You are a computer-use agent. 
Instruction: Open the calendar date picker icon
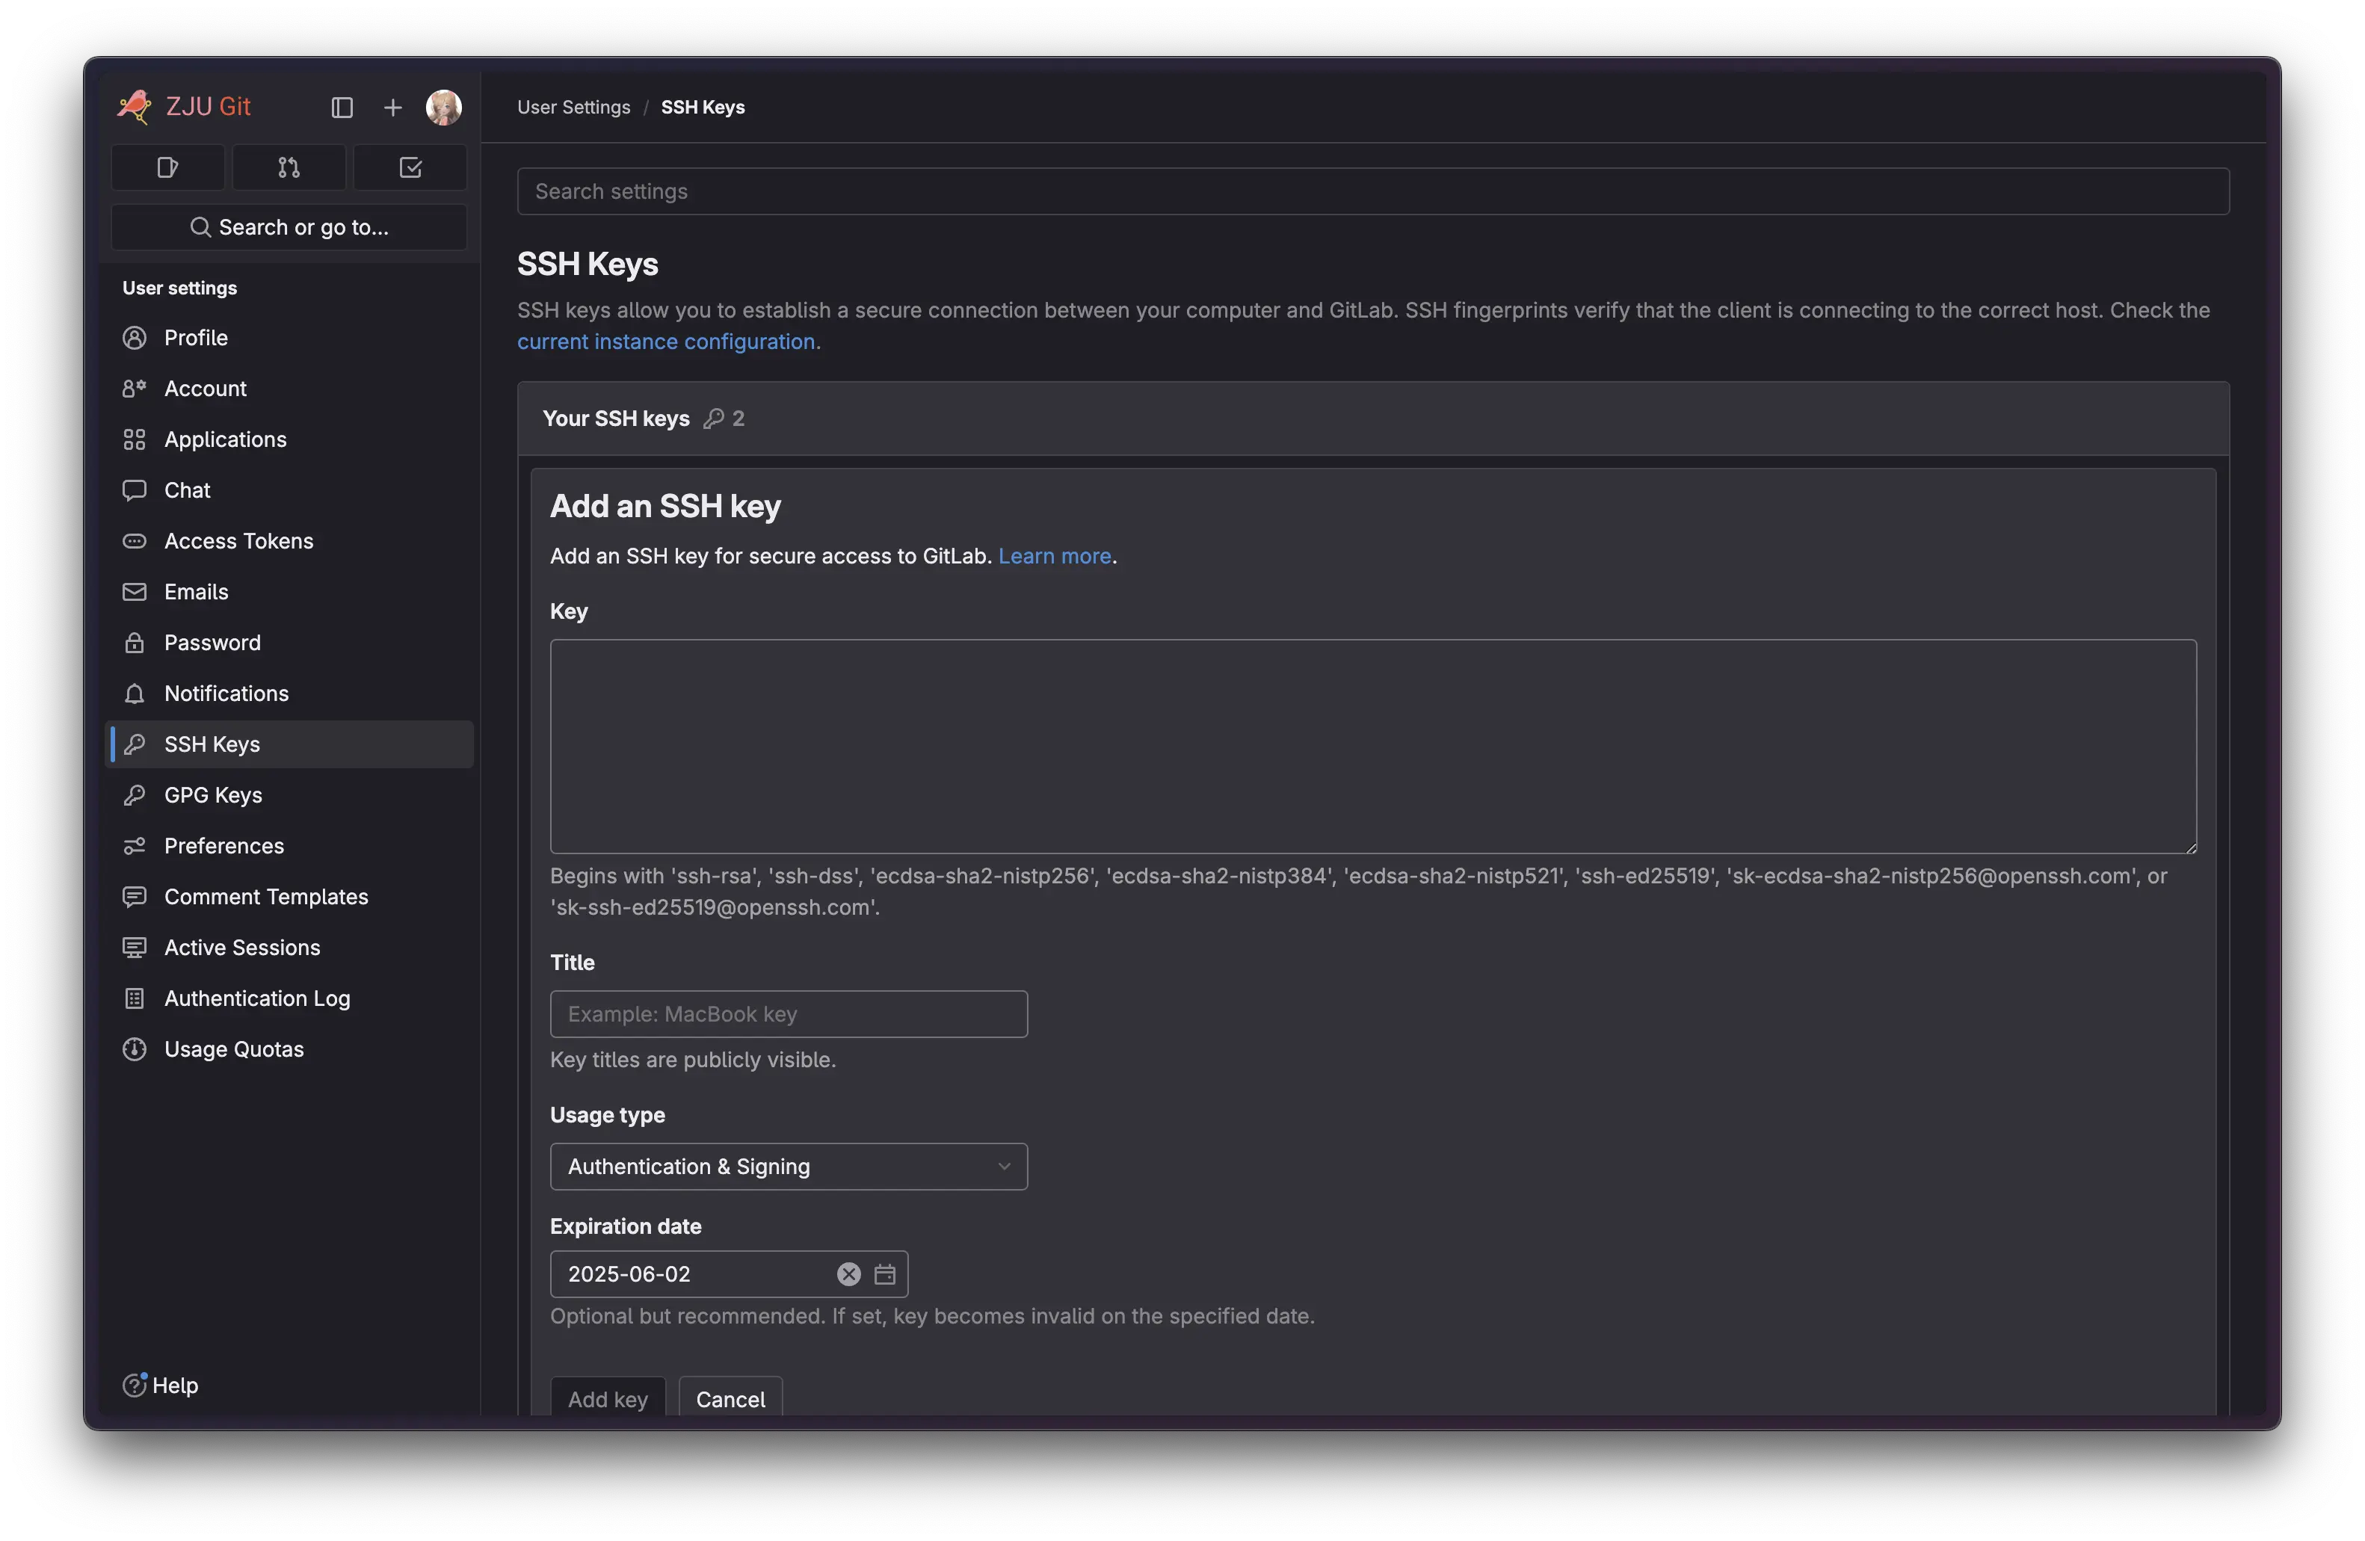click(x=884, y=1273)
